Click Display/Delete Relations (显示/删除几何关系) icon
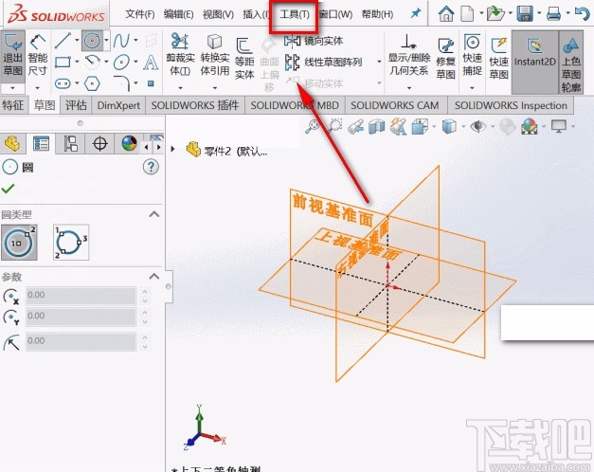594x472 pixels. [407, 57]
